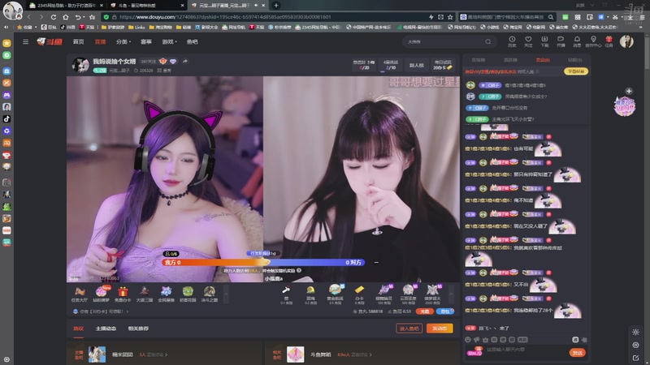Open the Douyu hamburger side menu
The image size is (650, 365).
click(25, 42)
